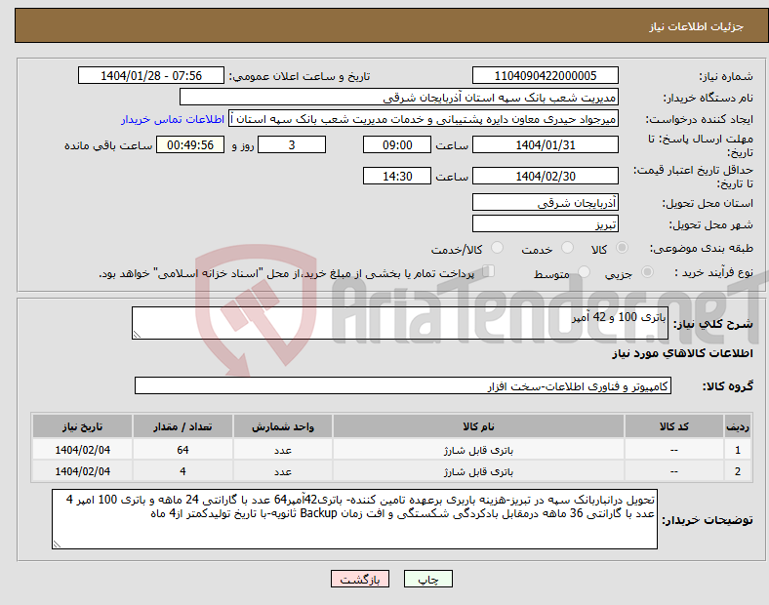Viewport: 769px width, 605px height.
Task: Open اطلاعات تماس خریدار contact link
Action: point(173,120)
